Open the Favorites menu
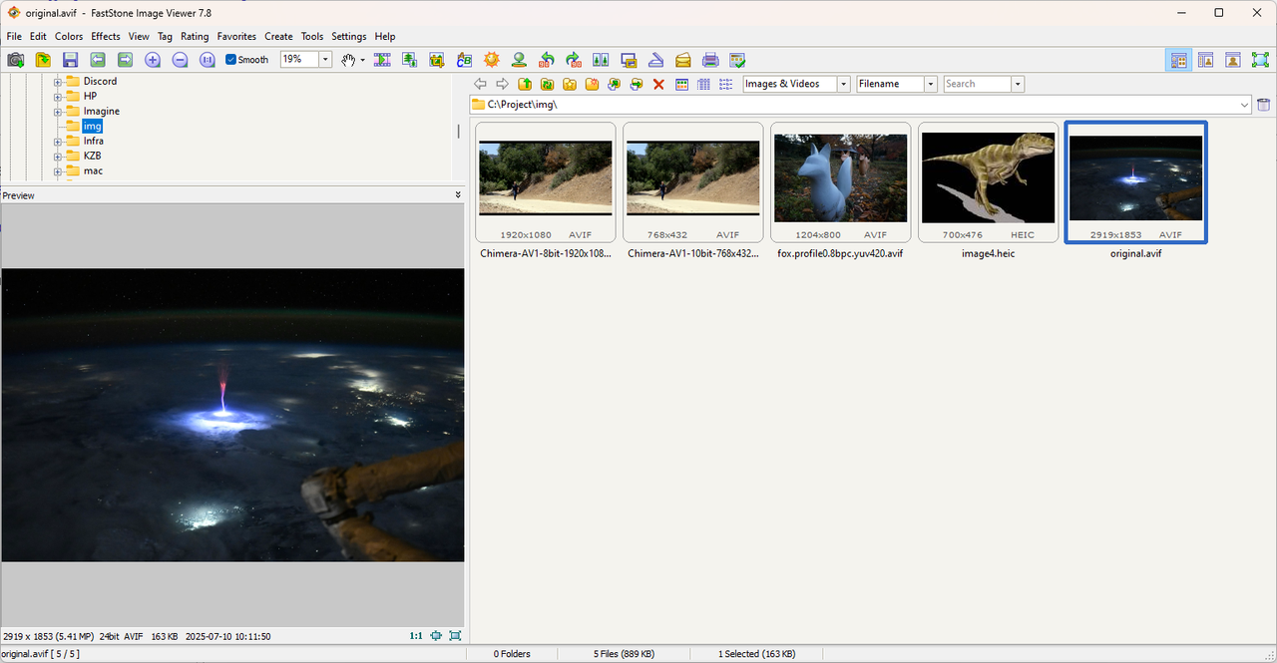This screenshot has width=1277, height=663. tap(236, 37)
